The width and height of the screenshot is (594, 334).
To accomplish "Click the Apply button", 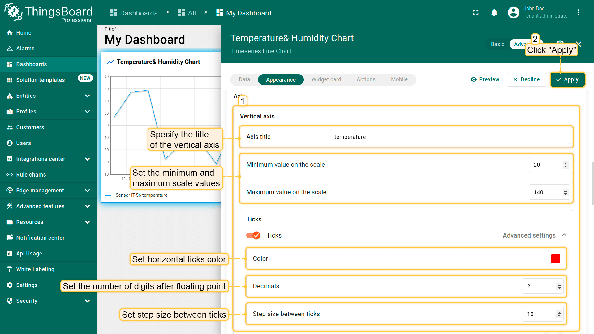I will click(x=567, y=79).
